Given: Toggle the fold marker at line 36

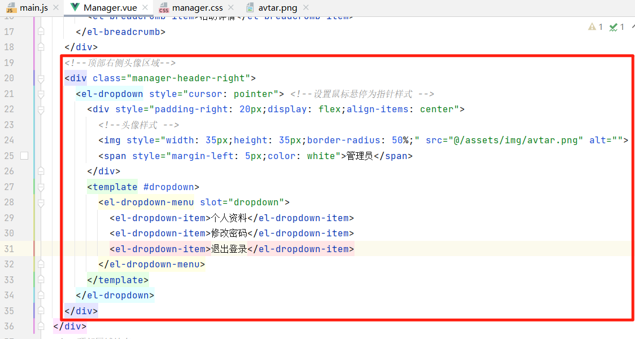Looking at the screenshot, I should point(41,326).
